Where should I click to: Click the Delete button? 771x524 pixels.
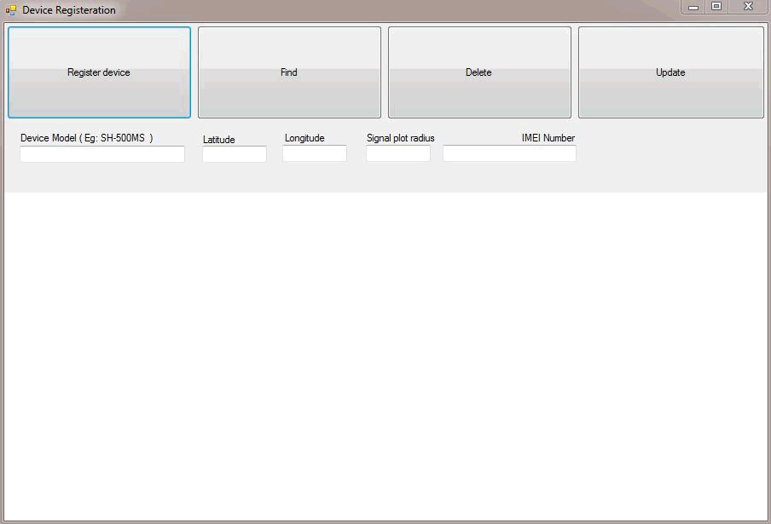tap(478, 72)
